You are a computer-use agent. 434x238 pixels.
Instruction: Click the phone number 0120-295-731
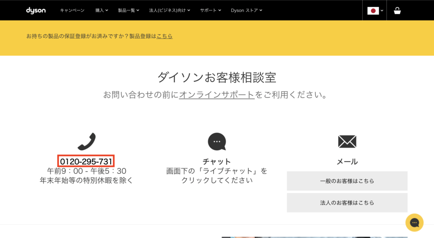[86, 161]
